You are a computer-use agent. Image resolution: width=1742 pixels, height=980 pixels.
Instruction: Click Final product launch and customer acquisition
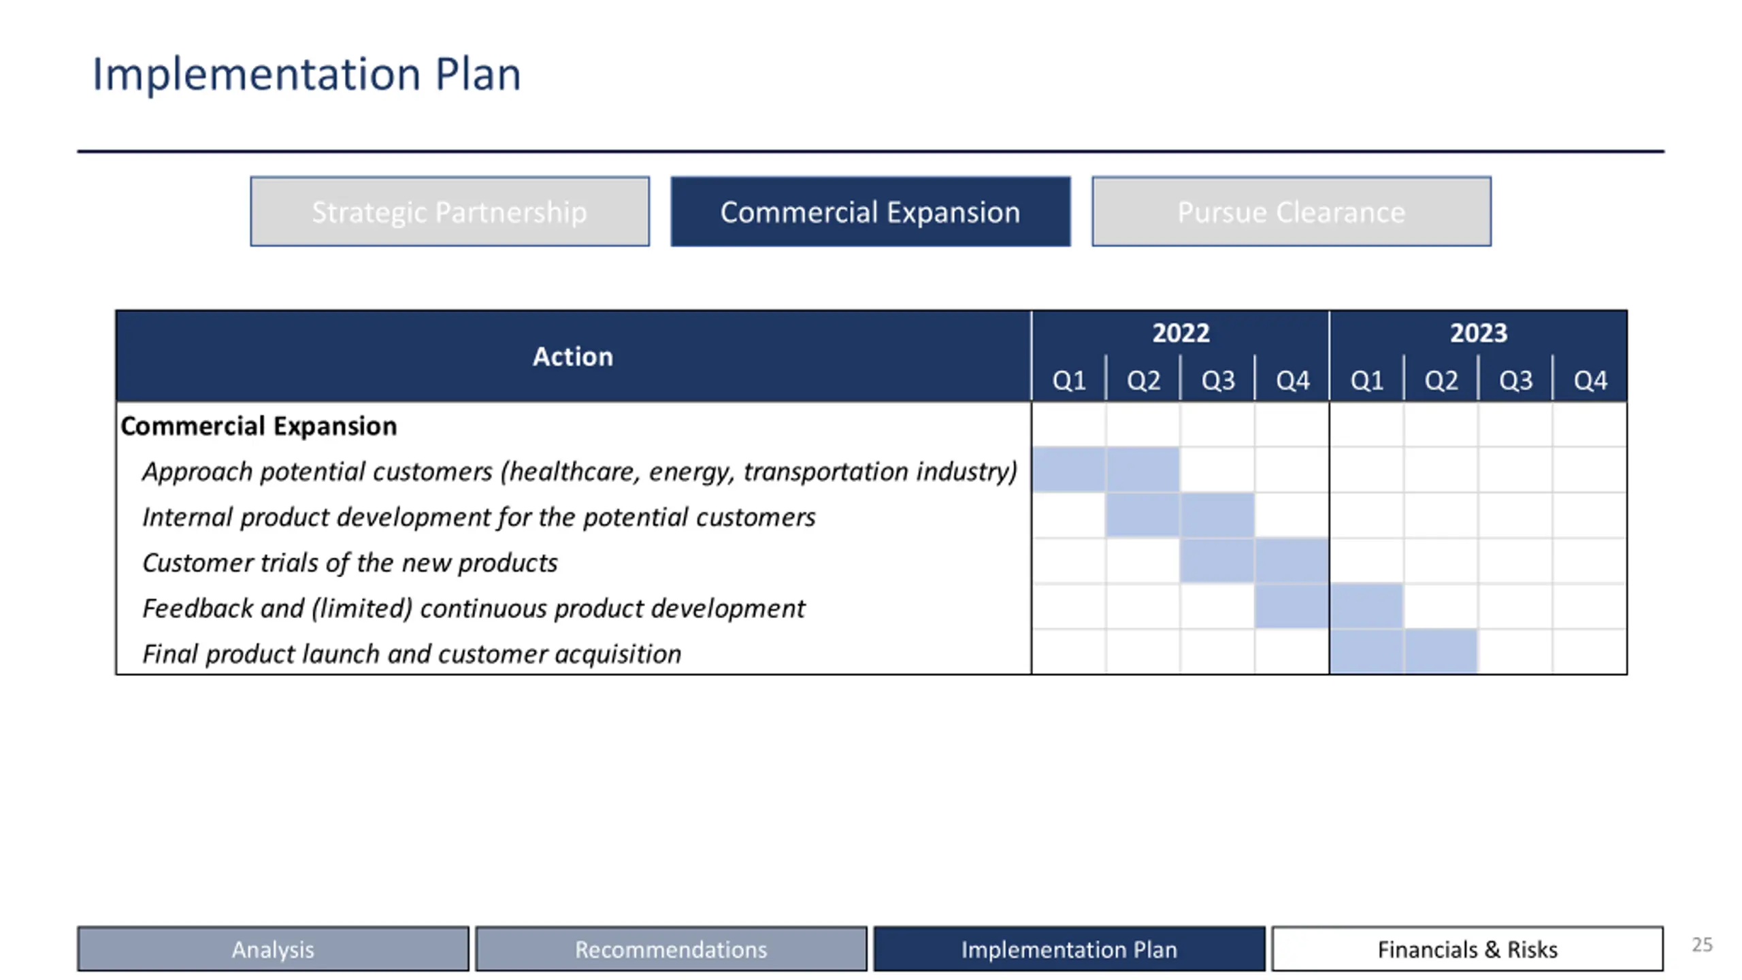click(412, 654)
